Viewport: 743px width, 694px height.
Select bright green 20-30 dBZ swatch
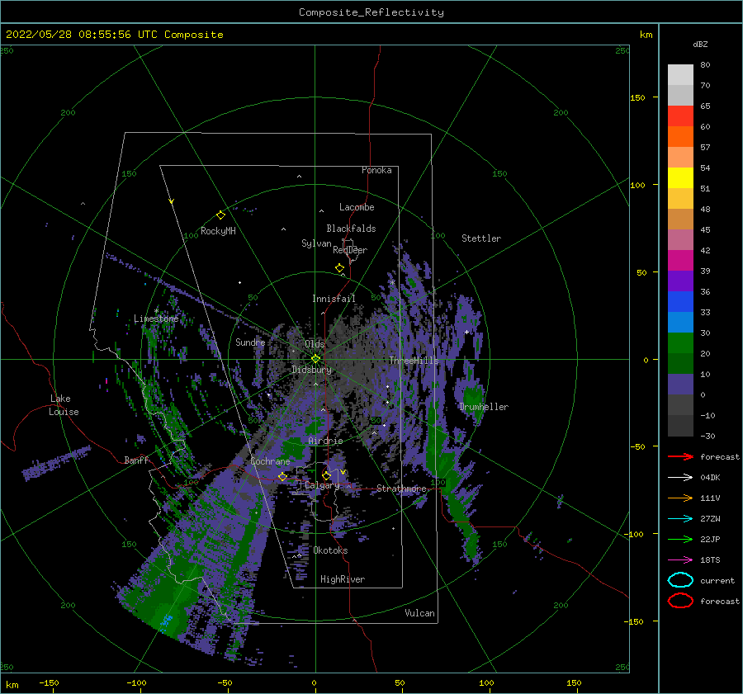coord(680,342)
